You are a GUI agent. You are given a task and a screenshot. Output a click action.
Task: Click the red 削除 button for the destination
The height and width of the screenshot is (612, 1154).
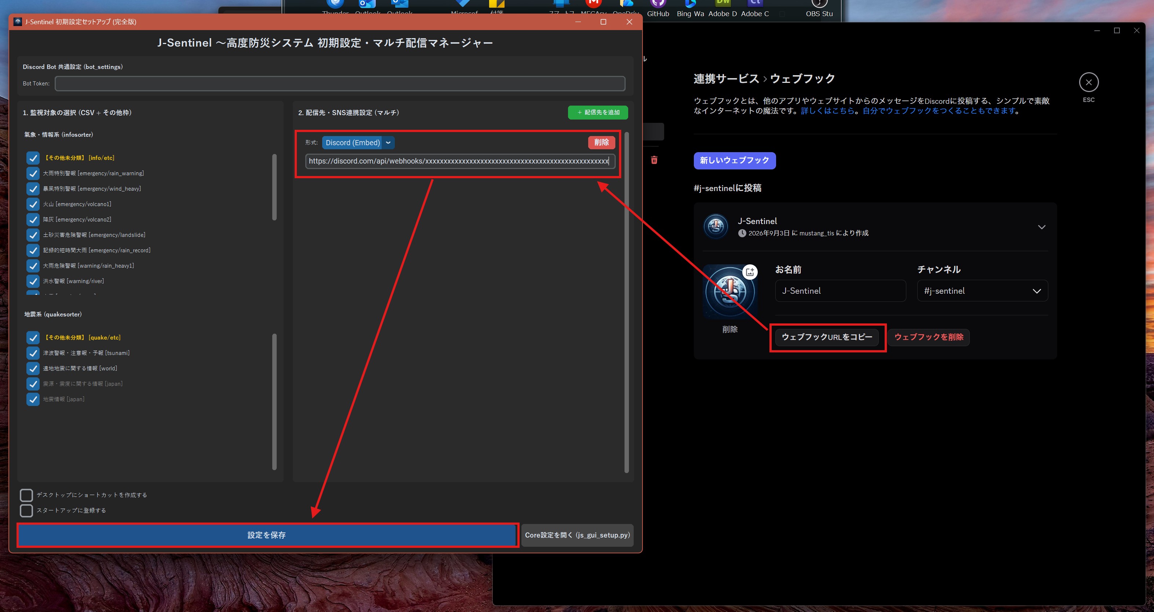click(601, 142)
